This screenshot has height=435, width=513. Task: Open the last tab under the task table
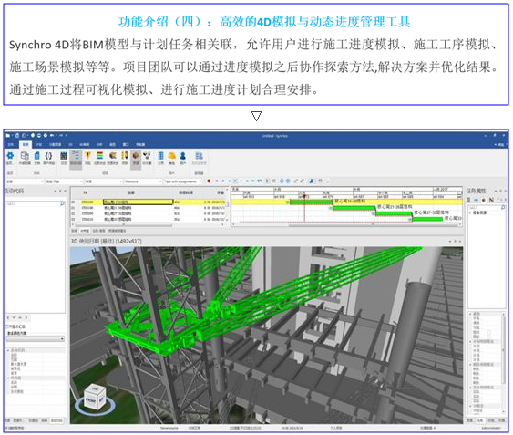pyautogui.click(x=118, y=231)
